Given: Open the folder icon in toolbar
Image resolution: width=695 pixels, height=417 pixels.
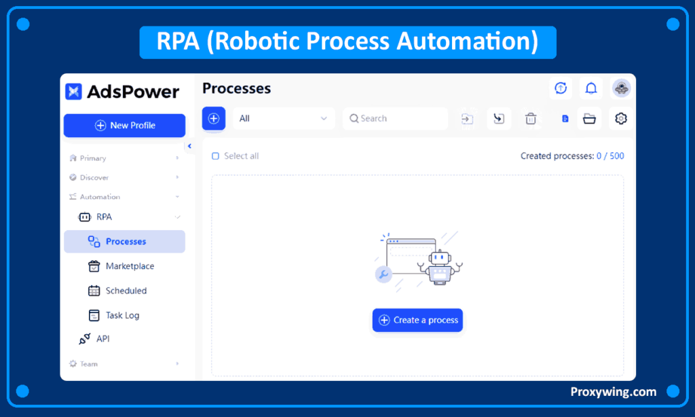Looking at the screenshot, I should (x=589, y=119).
